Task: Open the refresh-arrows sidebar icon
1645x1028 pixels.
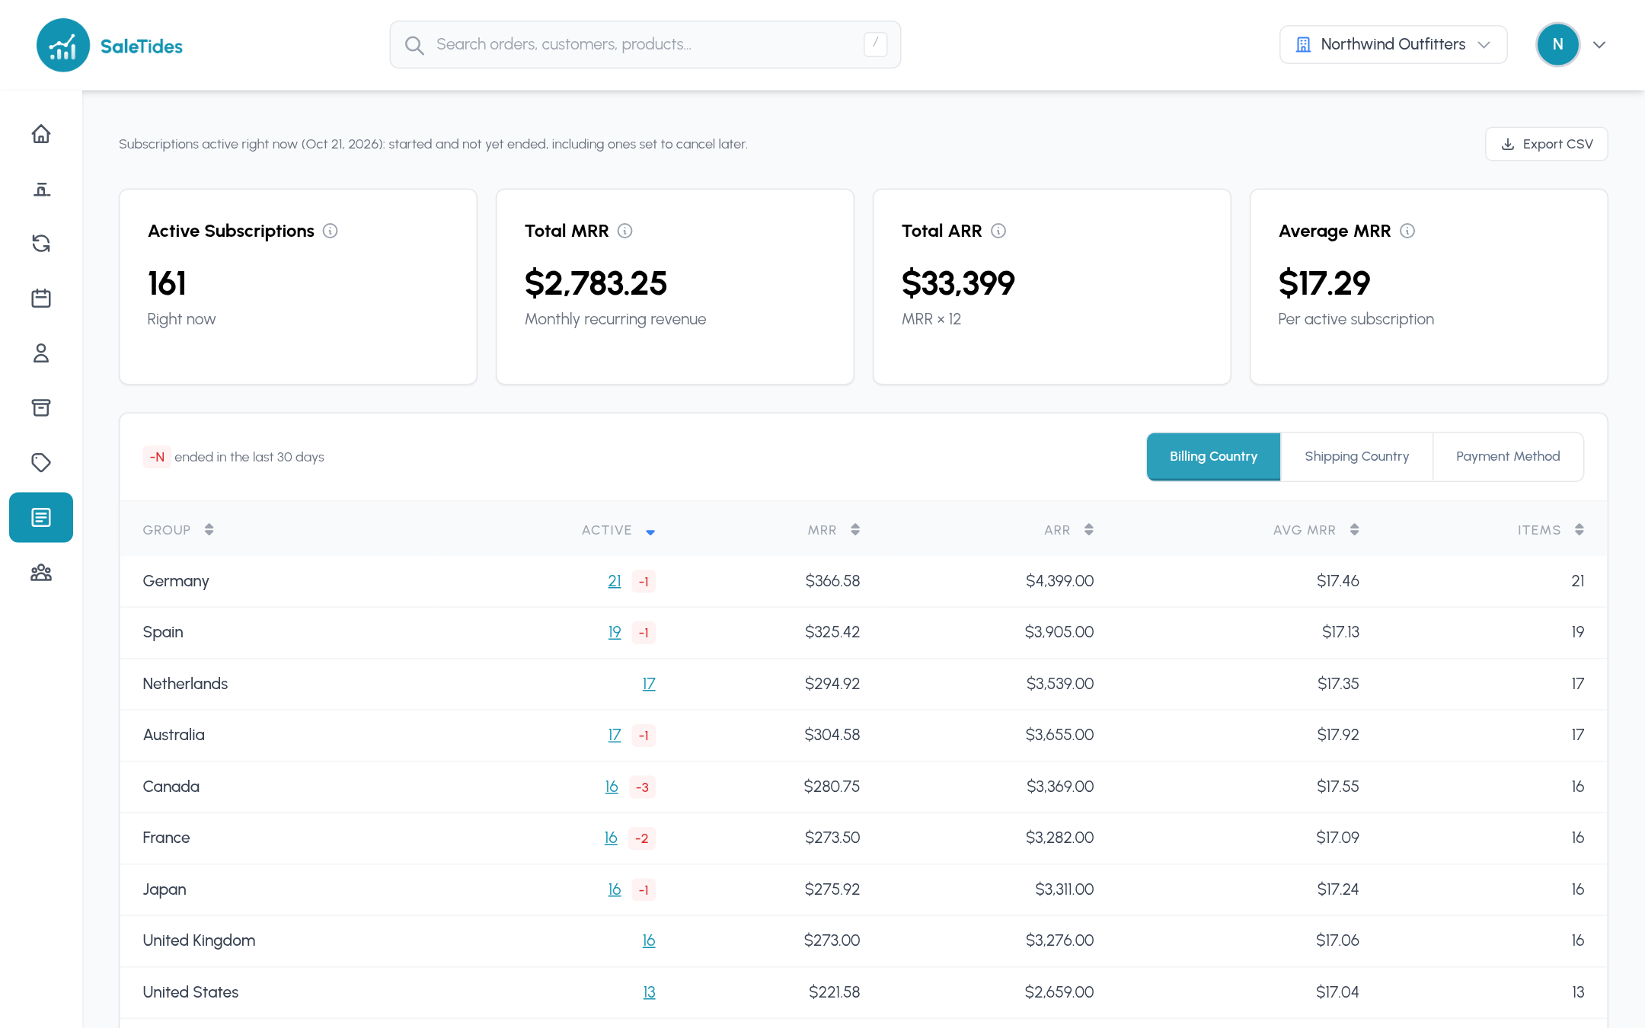Action: [x=41, y=244]
